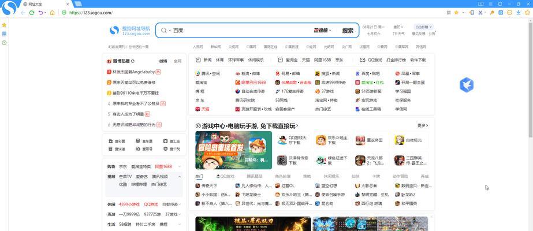
Task: Click the purple undo-close-tab icon
Action: click(x=40, y=13)
